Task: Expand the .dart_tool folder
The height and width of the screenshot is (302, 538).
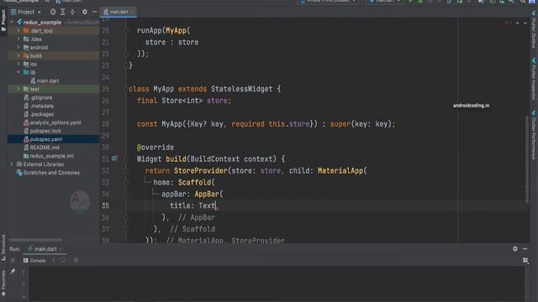Action: [18, 30]
